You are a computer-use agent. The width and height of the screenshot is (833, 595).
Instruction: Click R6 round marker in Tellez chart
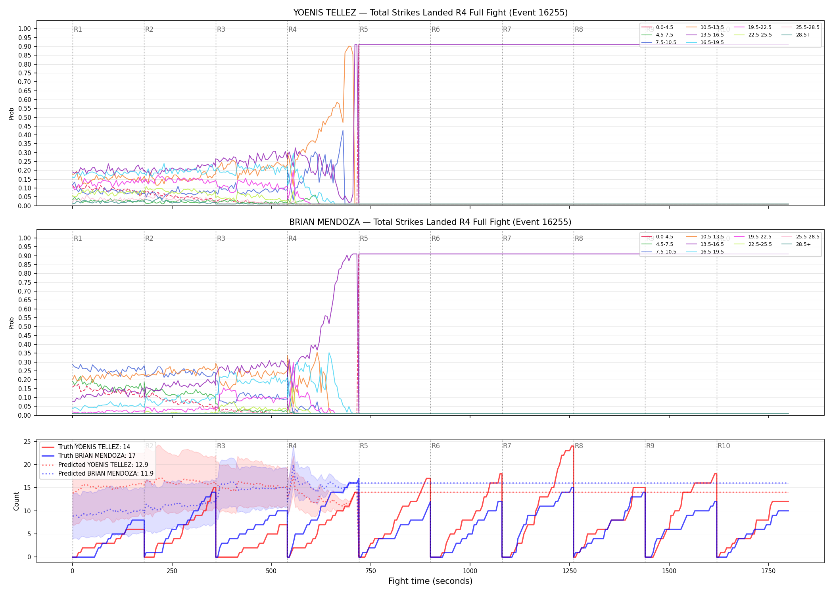click(436, 29)
